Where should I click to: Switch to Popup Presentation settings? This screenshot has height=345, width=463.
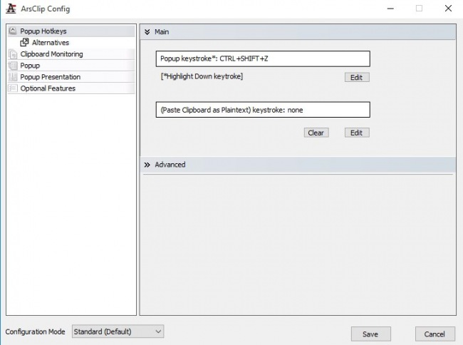tap(71, 77)
